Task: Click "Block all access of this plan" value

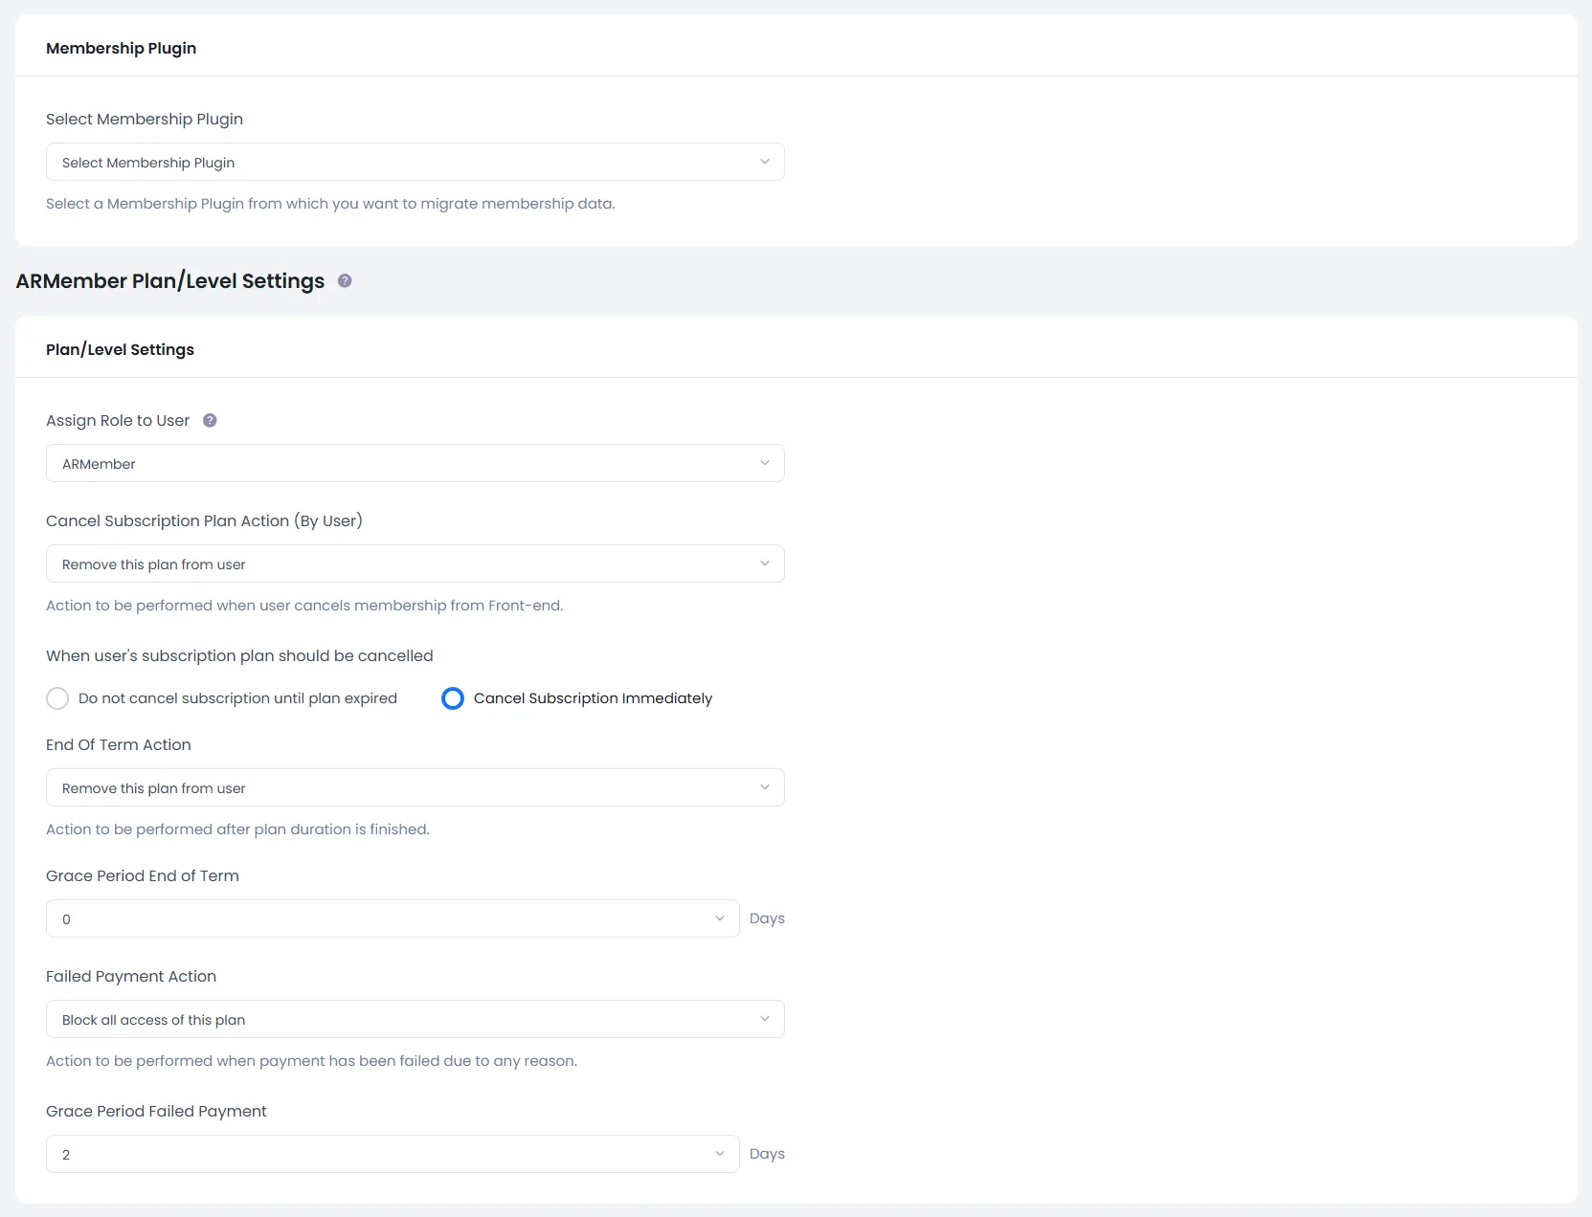Action: point(153,1019)
